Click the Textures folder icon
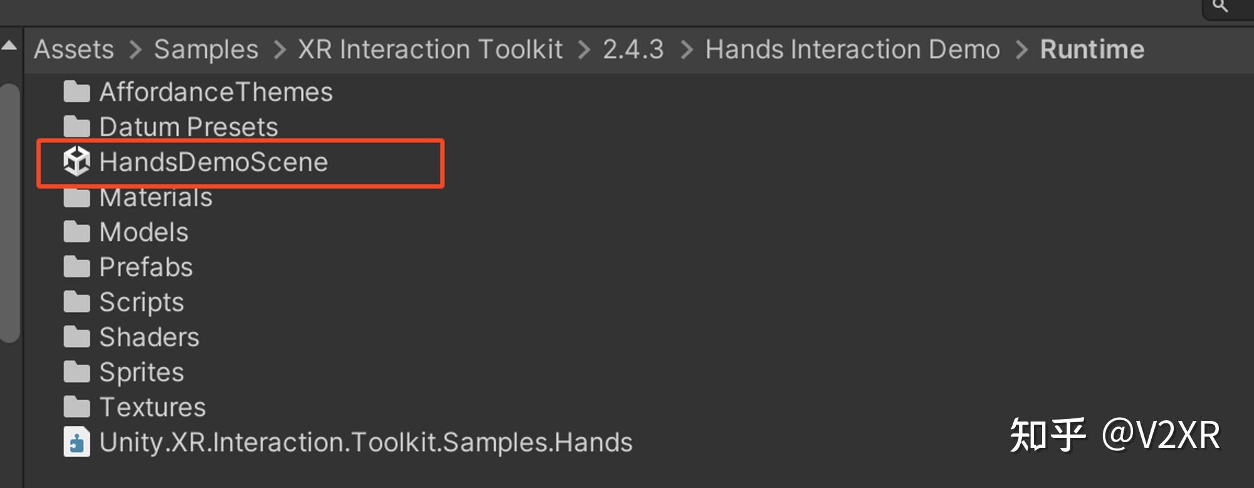 (76, 407)
